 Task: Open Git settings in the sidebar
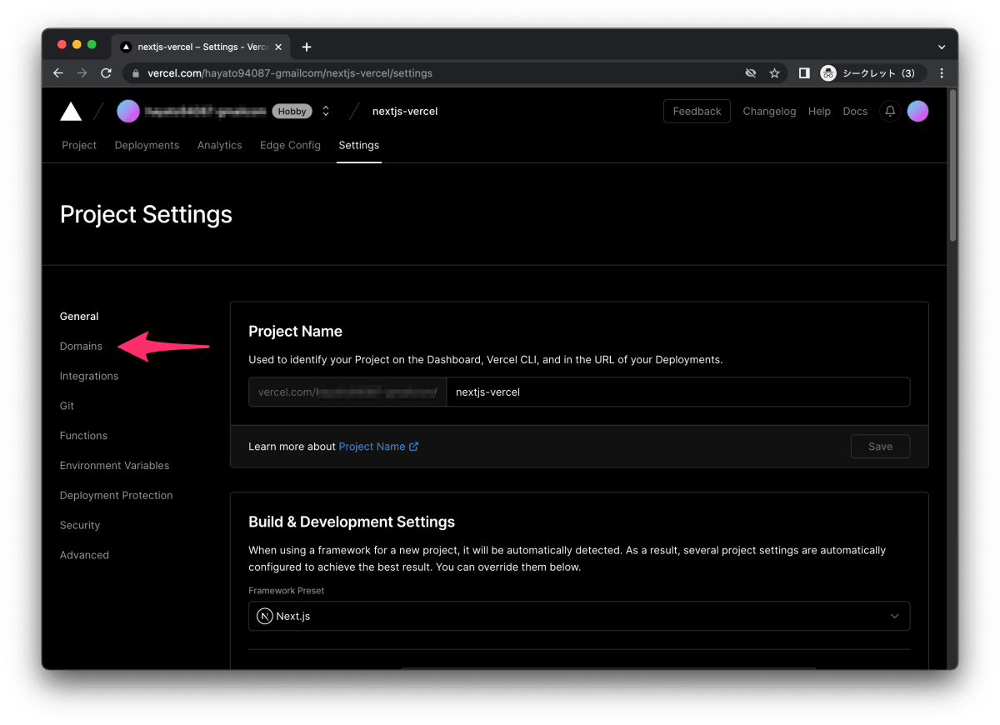pyautogui.click(x=67, y=406)
